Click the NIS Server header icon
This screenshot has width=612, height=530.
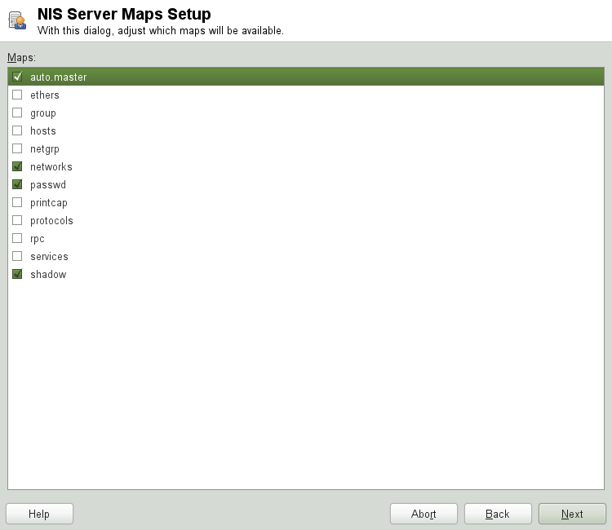coord(16,21)
